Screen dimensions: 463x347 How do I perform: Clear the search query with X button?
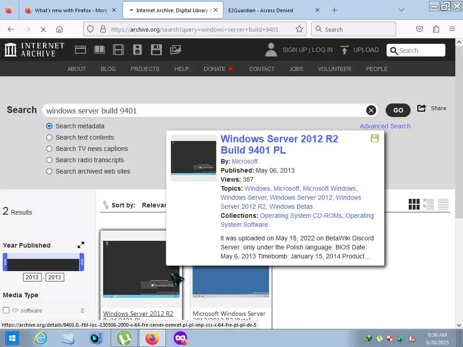(x=371, y=110)
